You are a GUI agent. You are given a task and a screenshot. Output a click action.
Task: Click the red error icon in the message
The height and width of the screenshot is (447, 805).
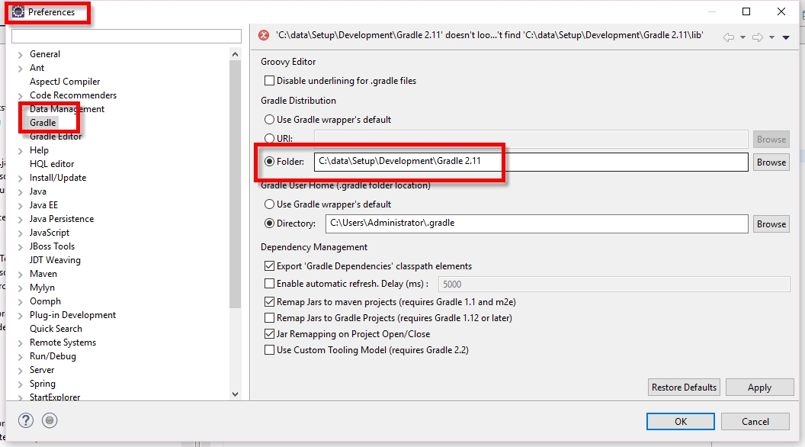[265, 34]
